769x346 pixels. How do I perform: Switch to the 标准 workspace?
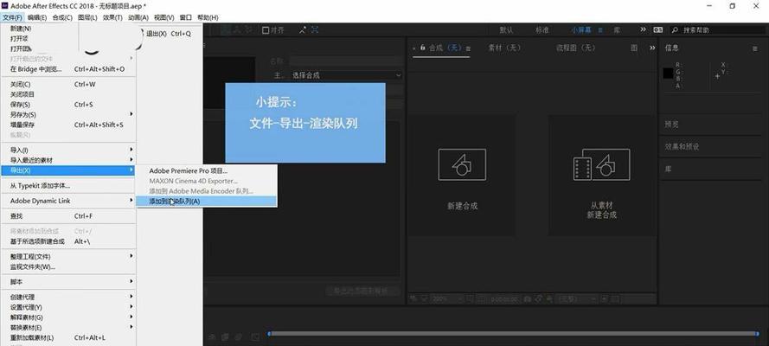(x=542, y=30)
